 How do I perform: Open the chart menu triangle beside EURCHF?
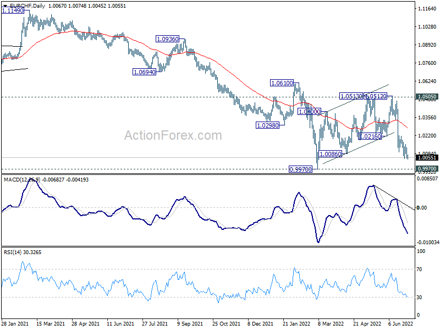[x=5, y=5]
